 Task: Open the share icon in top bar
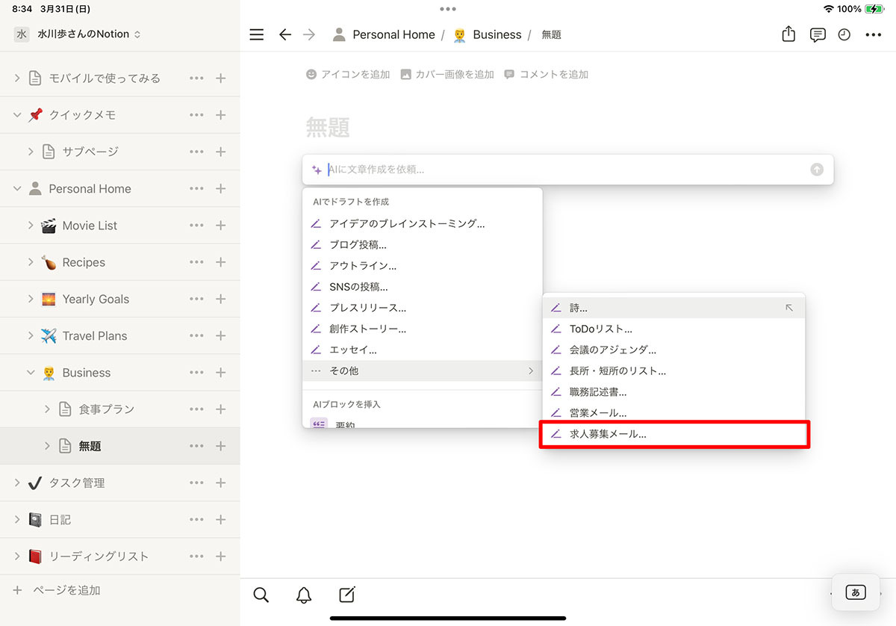pyautogui.click(x=788, y=34)
